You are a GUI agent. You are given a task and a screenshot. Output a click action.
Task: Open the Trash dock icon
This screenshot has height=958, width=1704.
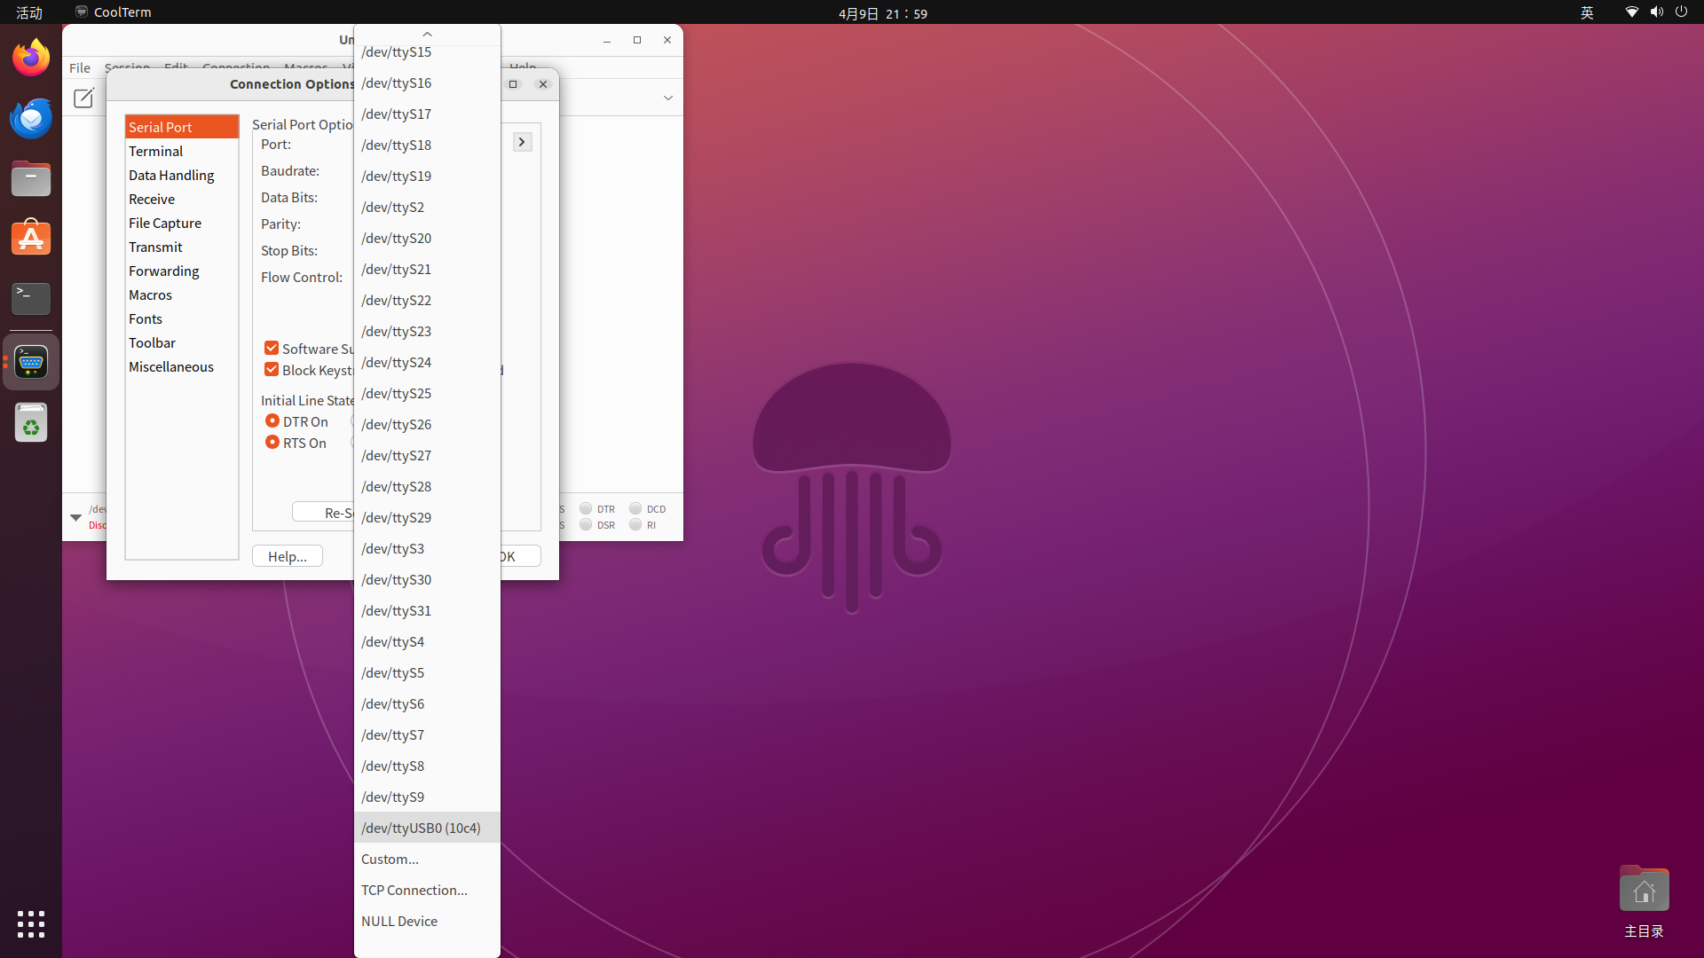(31, 423)
